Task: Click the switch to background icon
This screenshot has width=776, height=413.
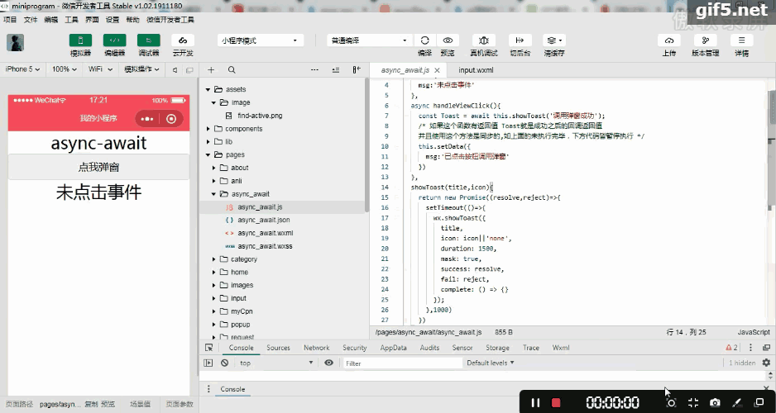Action: pos(520,40)
